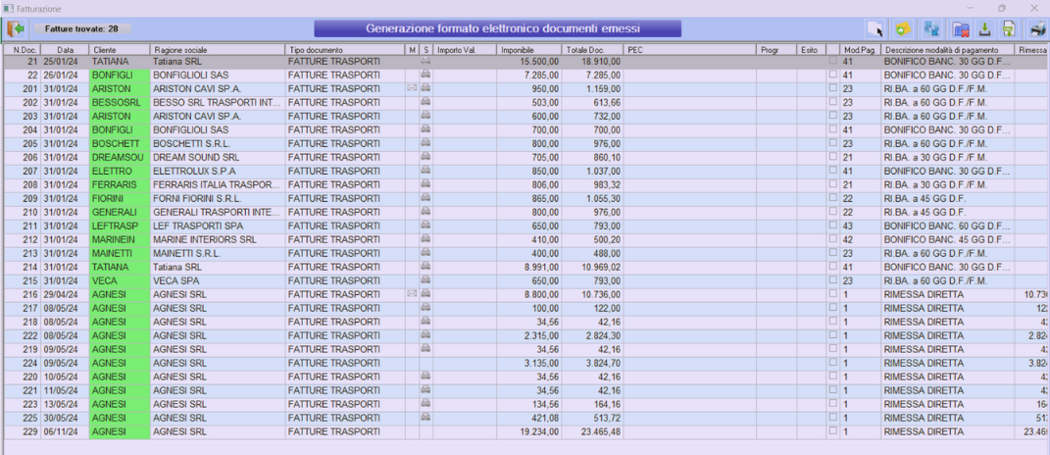Click the envelope icon on invoice 216 row
The width and height of the screenshot is (1050, 455).
point(412,293)
